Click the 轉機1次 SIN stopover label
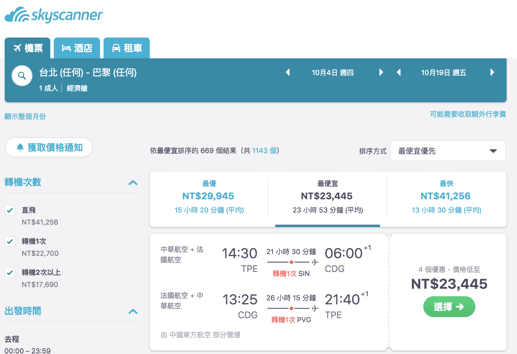The width and height of the screenshot is (517, 354). coord(291,273)
